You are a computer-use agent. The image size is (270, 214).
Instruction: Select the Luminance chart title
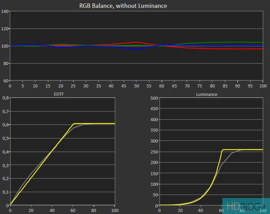point(206,94)
